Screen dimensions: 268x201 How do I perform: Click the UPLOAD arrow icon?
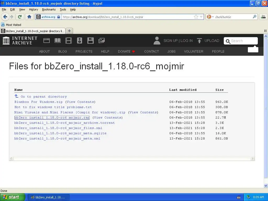[x=199, y=41]
